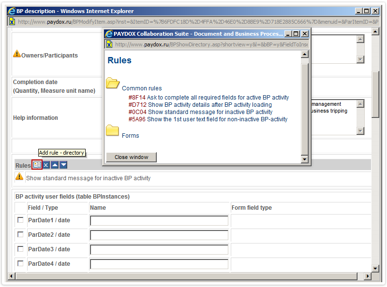The image size is (387, 287).
Task: Click the Completion date label
Action: 35,82
